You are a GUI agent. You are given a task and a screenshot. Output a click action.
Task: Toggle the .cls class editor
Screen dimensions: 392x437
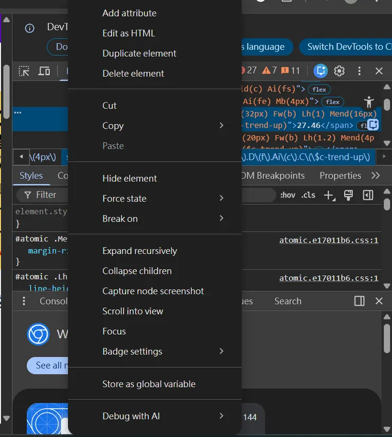[x=308, y=195]
